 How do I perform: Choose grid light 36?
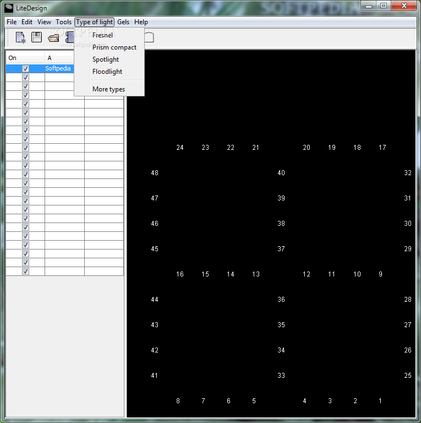[x=281, y=300]
